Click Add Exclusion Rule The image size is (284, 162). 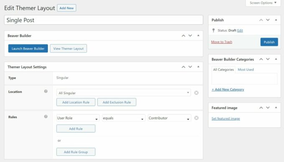(117, 102)
